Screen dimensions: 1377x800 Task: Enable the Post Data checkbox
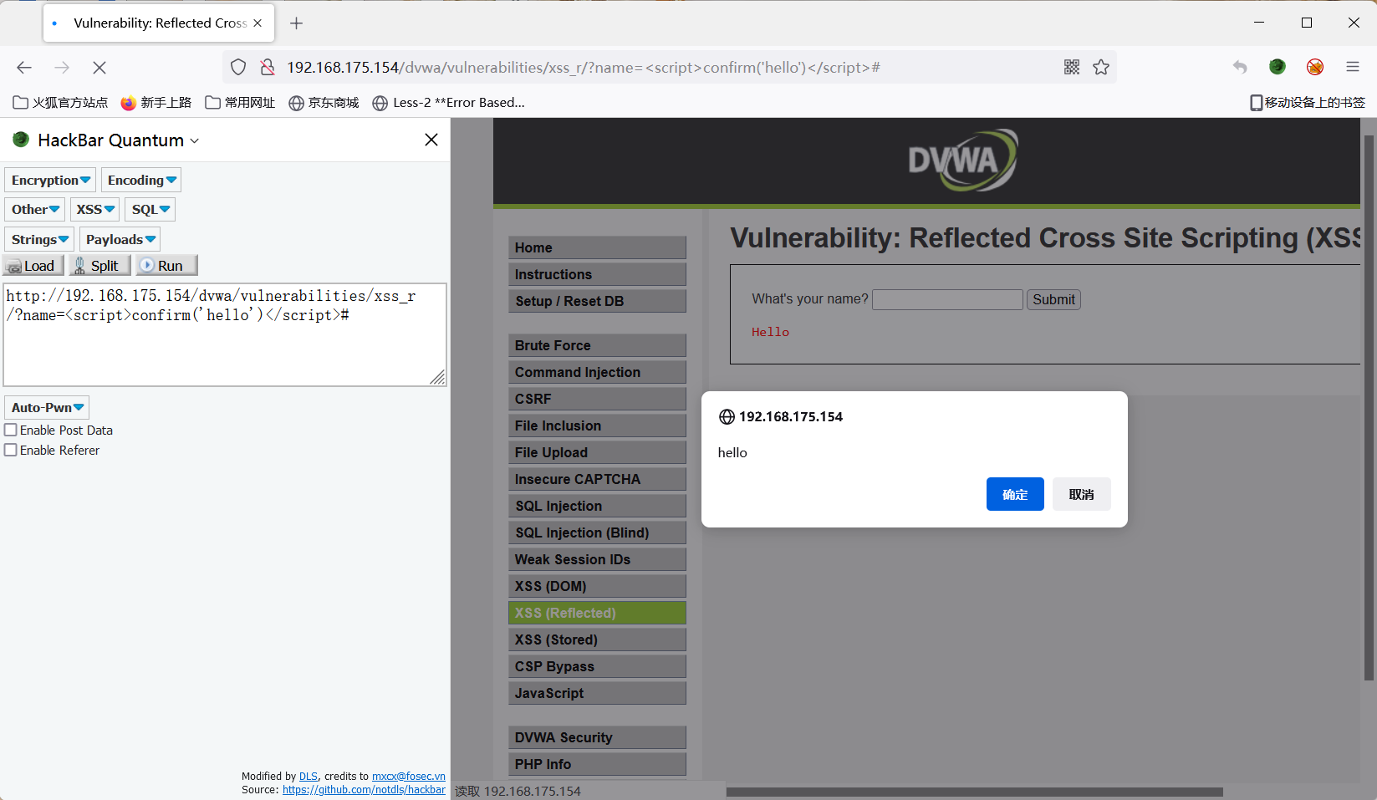tap(11, 430)
